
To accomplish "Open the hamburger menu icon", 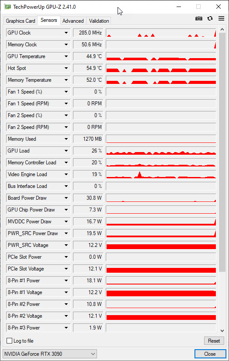I will click(x=222, y=18).
